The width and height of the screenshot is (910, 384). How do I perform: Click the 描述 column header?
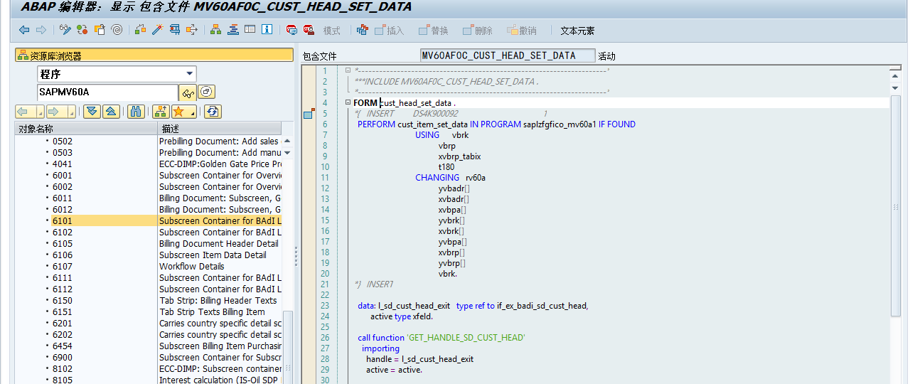click(x=220, y=129)
